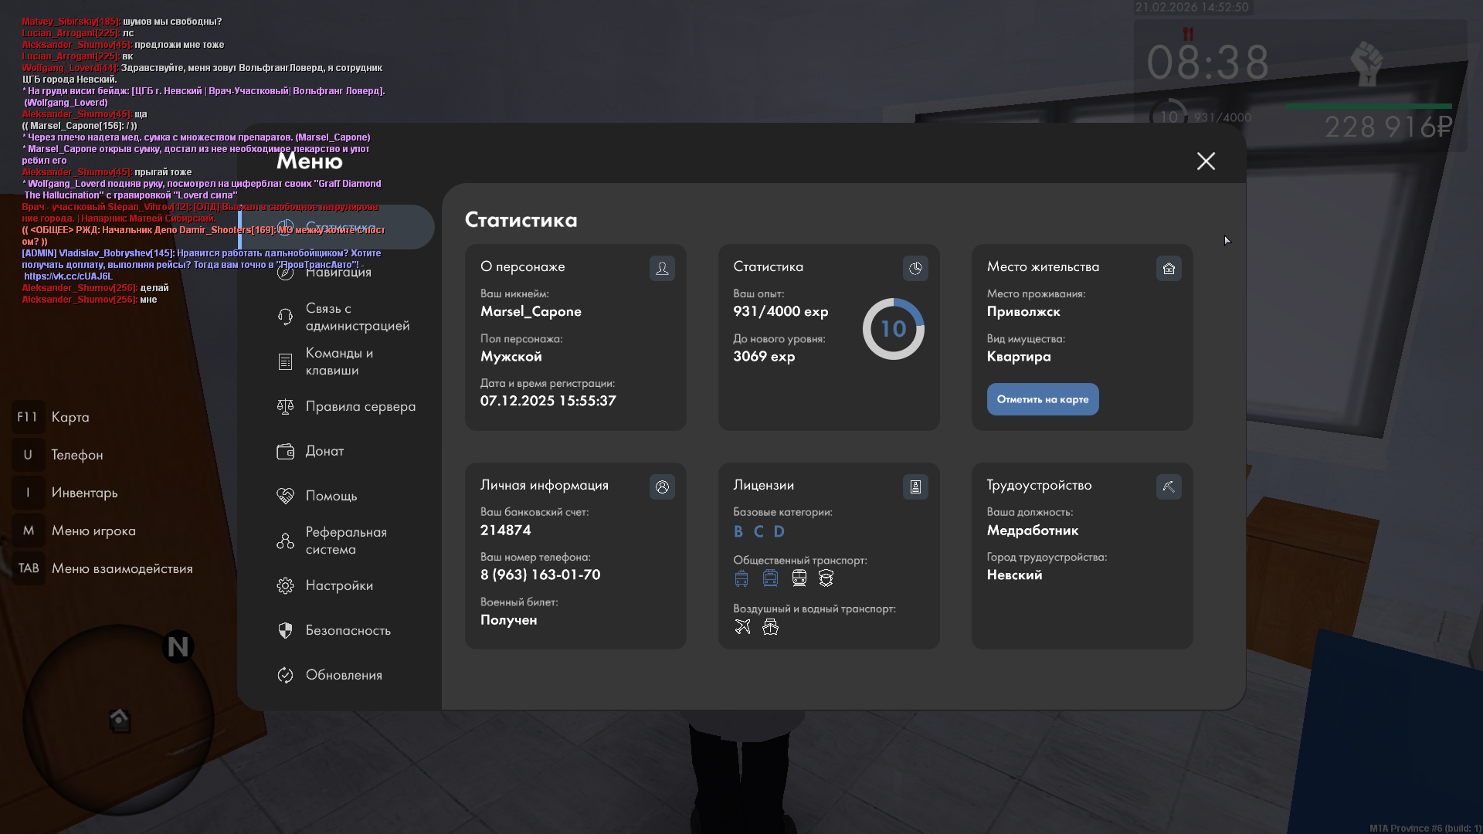The width and height of the screenshot is (1483, 834).
Task: Open Реферальная система section
Action: tap(345, 541)
